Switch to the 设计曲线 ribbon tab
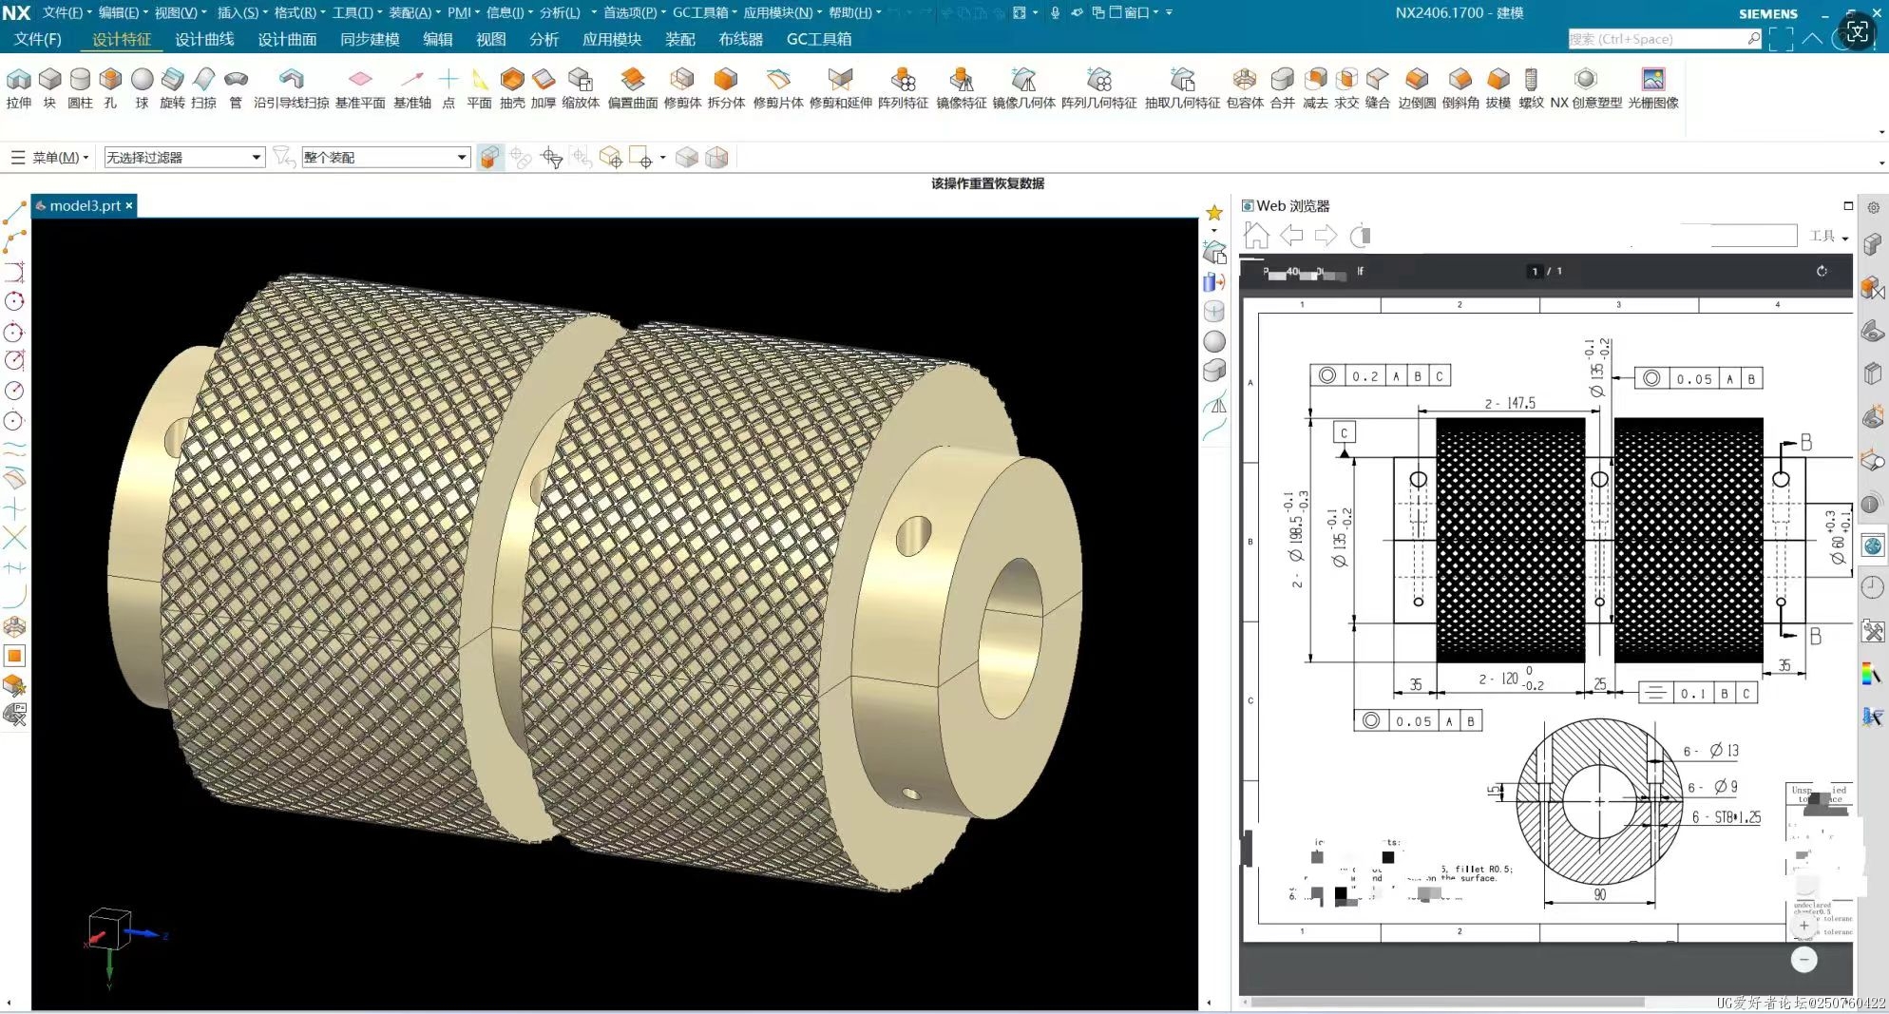The width and height of the screenshot is (1889, 1014). click(204, 39)
